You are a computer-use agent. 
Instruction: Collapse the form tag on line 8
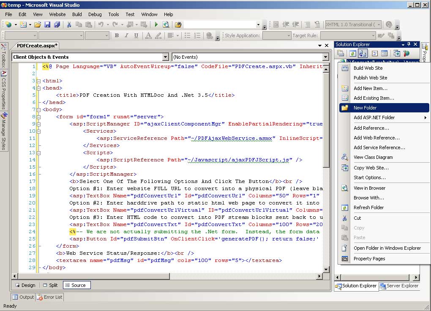pos(39,117)
